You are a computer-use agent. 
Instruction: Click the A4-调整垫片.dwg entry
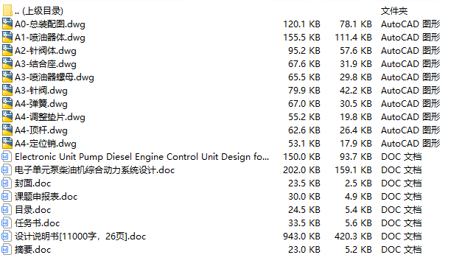(50, 117)
